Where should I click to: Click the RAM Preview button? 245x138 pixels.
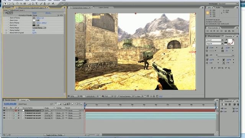pos(233,31)
